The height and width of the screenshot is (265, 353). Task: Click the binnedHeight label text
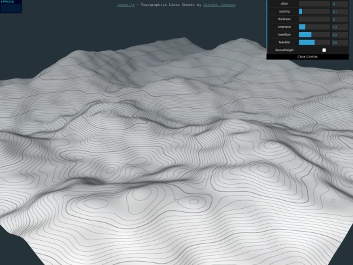click(284, 50)
